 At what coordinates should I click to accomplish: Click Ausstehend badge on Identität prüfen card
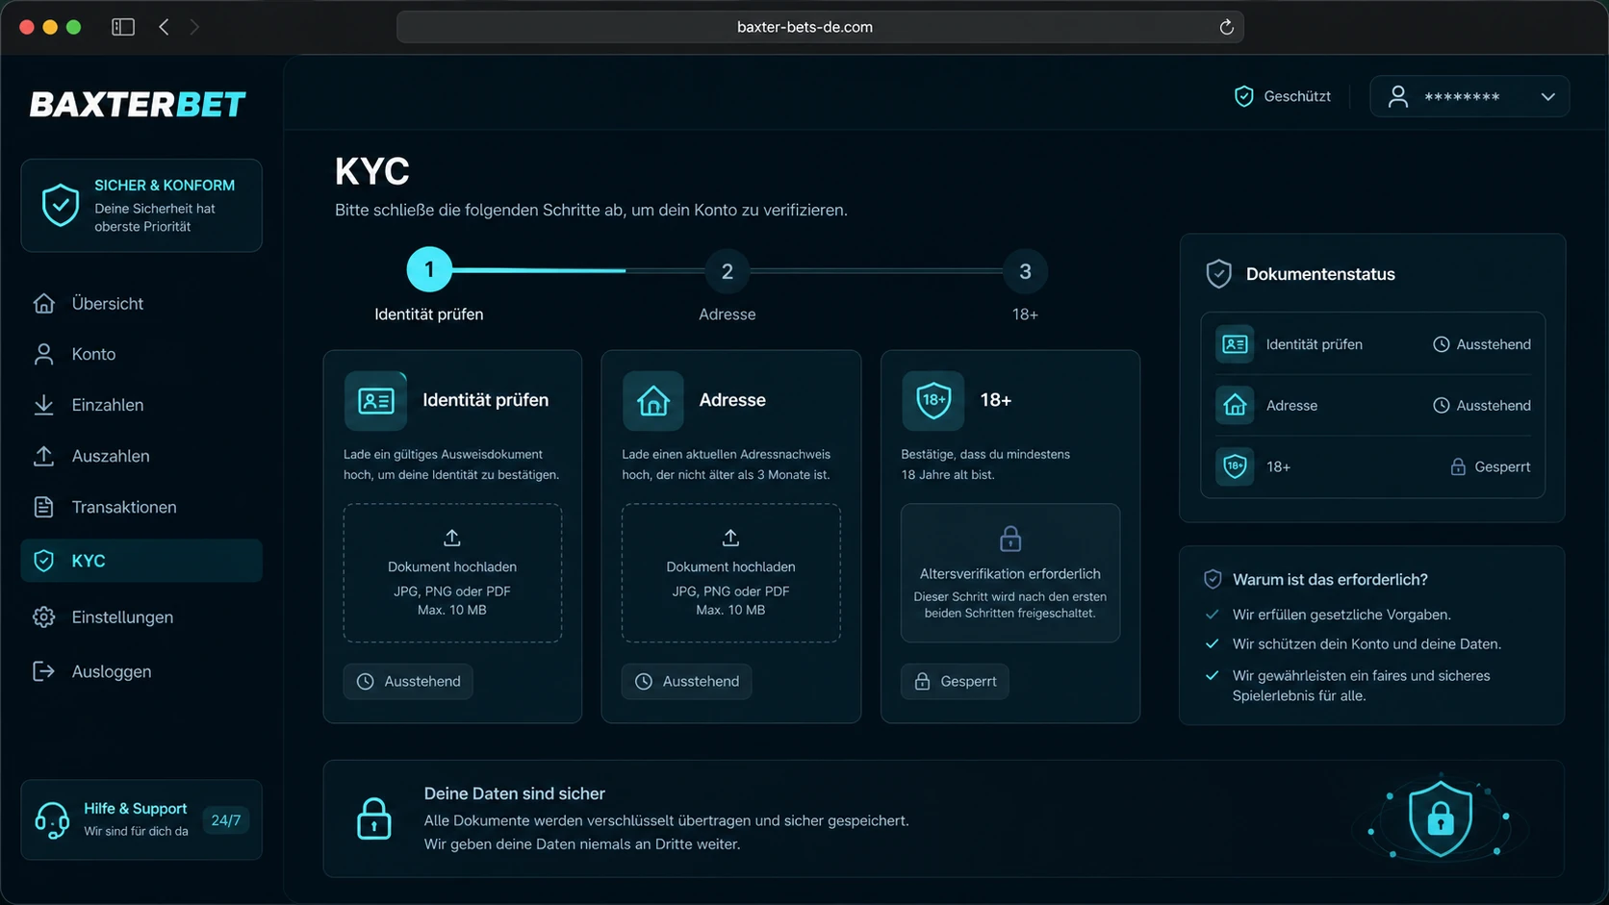tap(408, 681)
